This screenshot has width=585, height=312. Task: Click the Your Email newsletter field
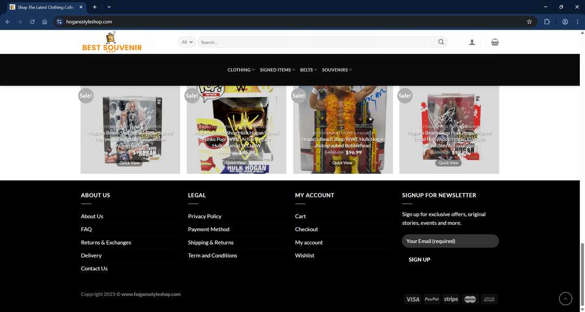tap(450, 241)
